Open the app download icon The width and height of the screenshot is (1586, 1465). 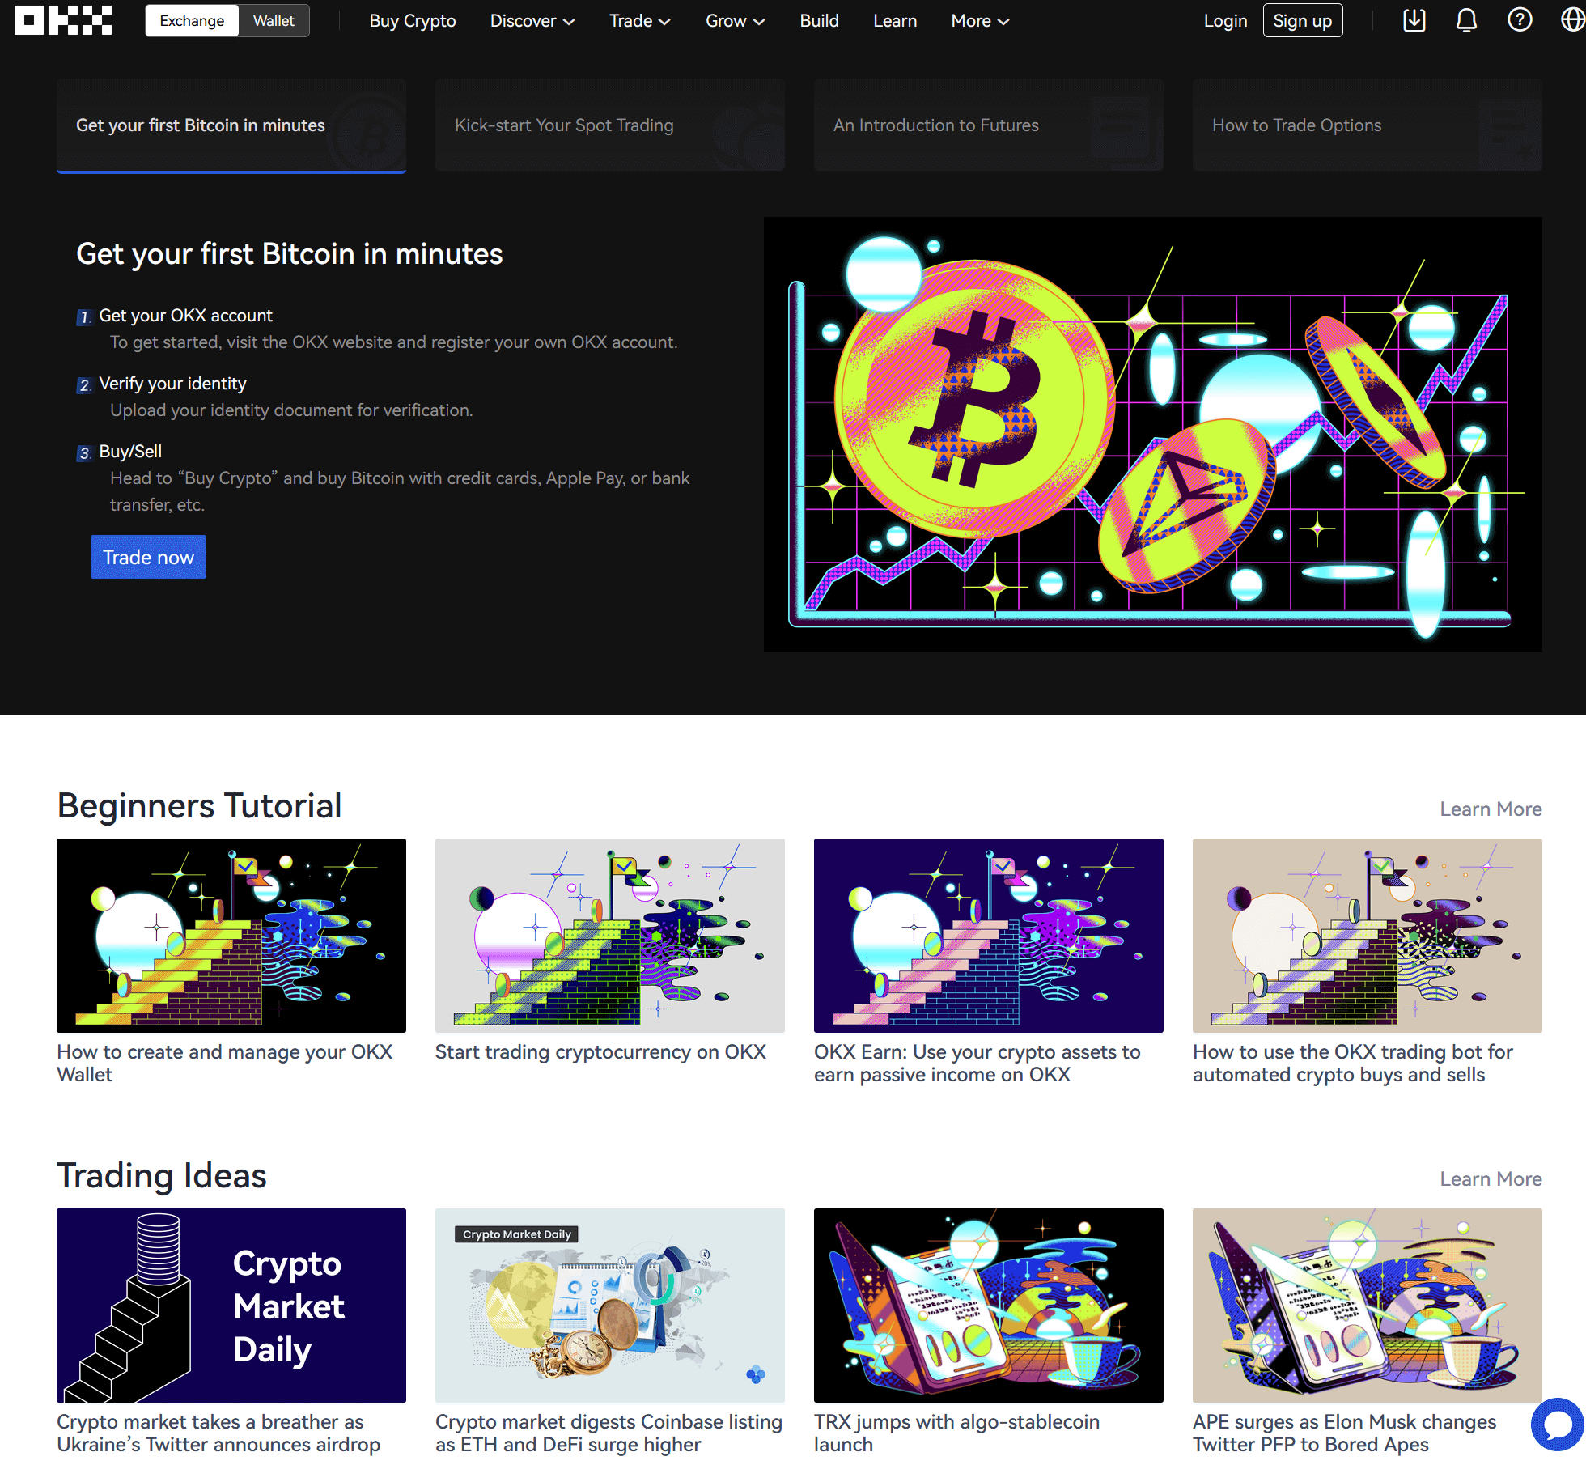(1414, 20)
